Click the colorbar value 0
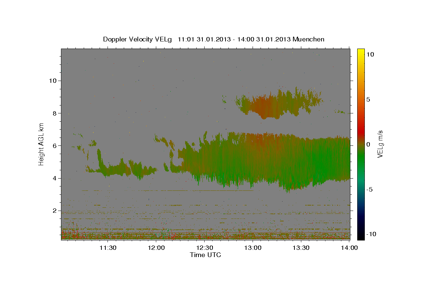Screen dimensions: 433x288 tap(369, 144)
